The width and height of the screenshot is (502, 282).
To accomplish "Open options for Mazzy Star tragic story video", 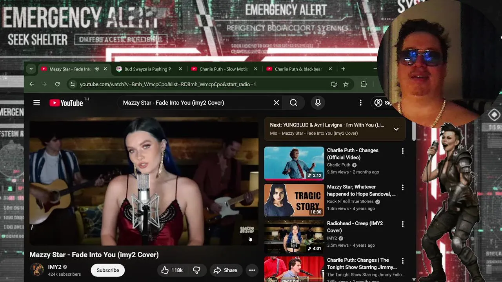I will click(x=402, y=188).
